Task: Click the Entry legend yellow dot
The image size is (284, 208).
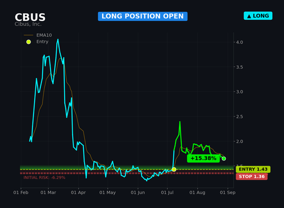Action: click(28, 42)
